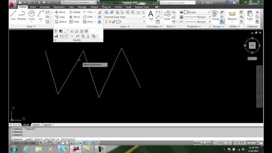Open the ByLayer color dropdown
The height and width of the screenshot is (153, 272).
click(x=197, y=12)
